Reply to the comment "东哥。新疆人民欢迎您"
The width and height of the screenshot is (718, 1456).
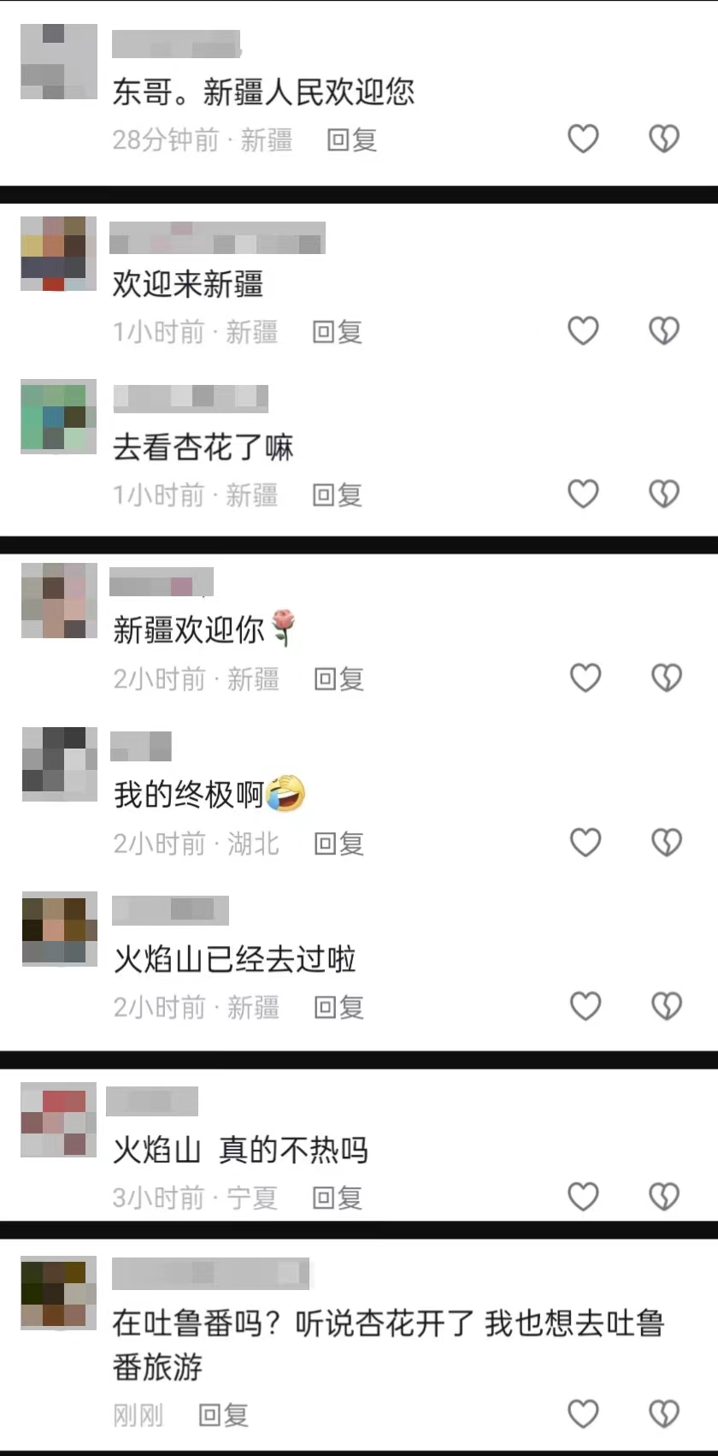[352, 139]
